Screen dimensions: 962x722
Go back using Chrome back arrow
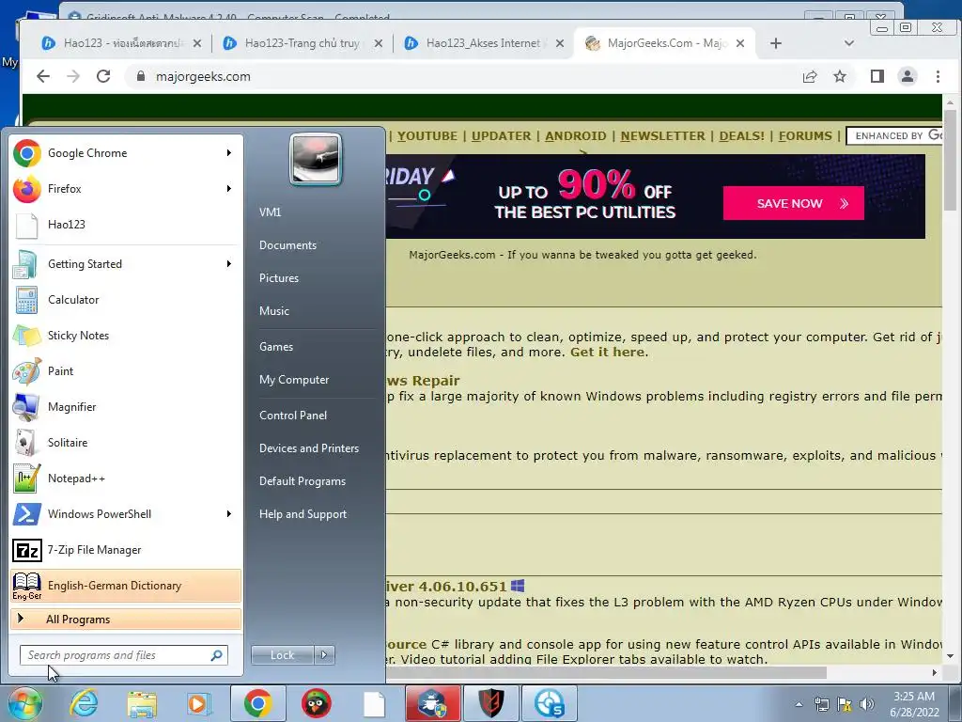(x=43, y=76)
